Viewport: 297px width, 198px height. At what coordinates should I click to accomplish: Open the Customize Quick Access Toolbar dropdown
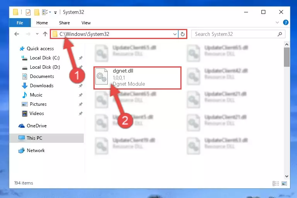tap(55, 13)
